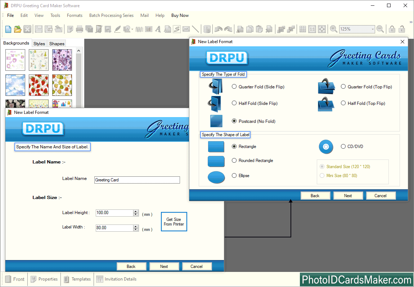Decrease Label Width with the down arrow
Screen dimensions: 414x287
(x=136, y=229)
